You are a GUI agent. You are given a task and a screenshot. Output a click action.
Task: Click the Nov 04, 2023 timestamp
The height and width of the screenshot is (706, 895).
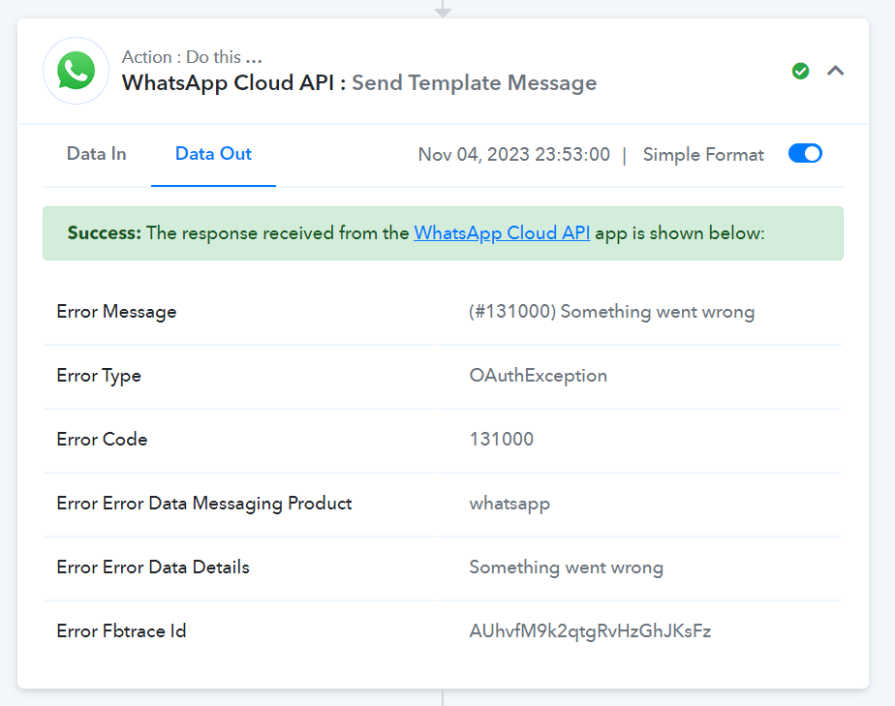pos(513,155)
